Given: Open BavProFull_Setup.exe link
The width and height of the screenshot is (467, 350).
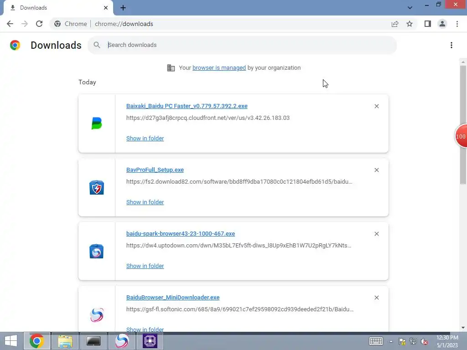Looking at the screenshot, I should coord(155,170).
